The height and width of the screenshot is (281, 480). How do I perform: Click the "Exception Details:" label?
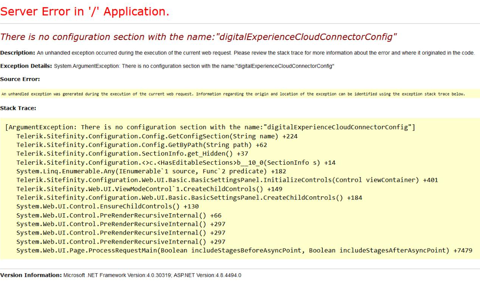(x=26, y=66)
